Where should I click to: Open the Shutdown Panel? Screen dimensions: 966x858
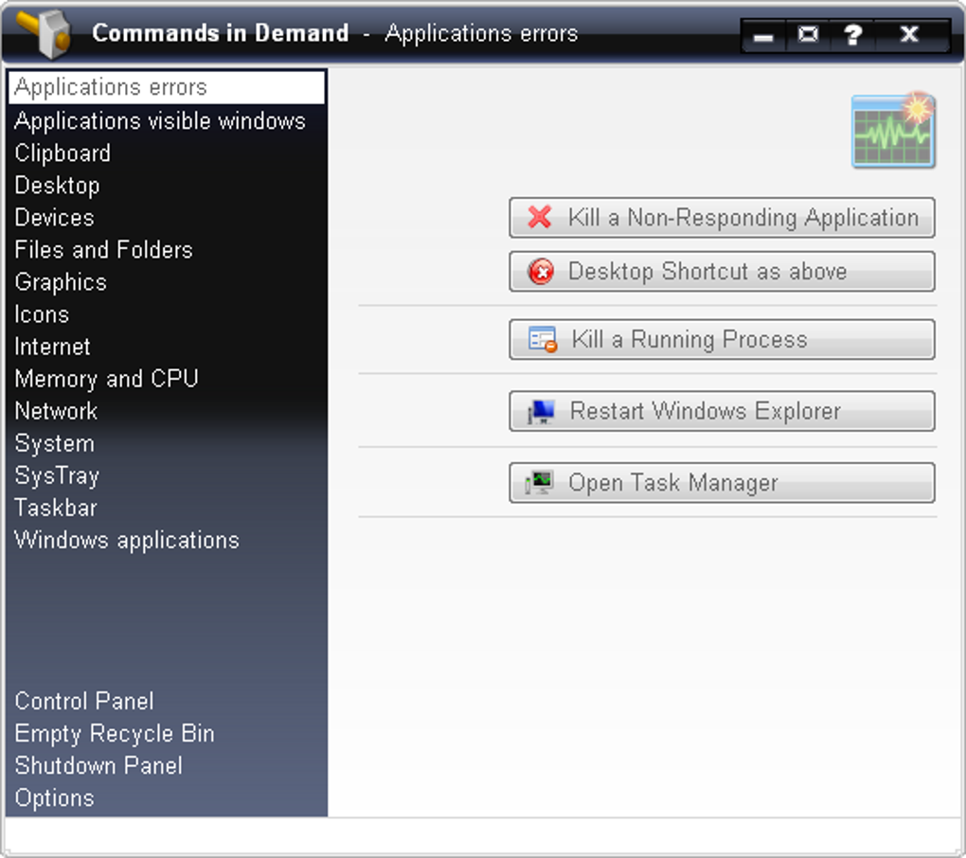(98, 766)
